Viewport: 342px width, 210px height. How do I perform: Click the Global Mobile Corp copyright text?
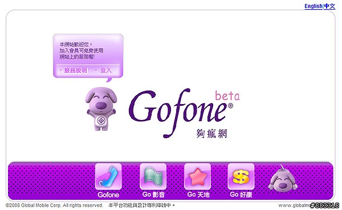54,205
